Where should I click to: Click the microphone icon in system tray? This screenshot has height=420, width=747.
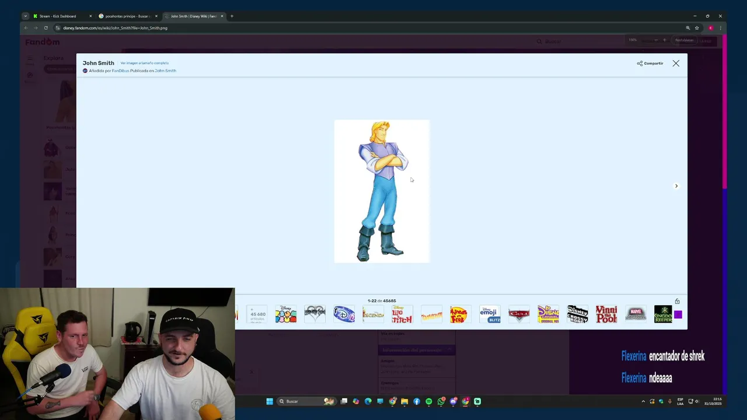point(670,401)
